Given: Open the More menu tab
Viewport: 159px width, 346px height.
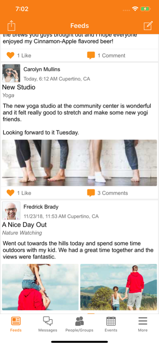Looking at the screenshot, I should coord(143,324).
